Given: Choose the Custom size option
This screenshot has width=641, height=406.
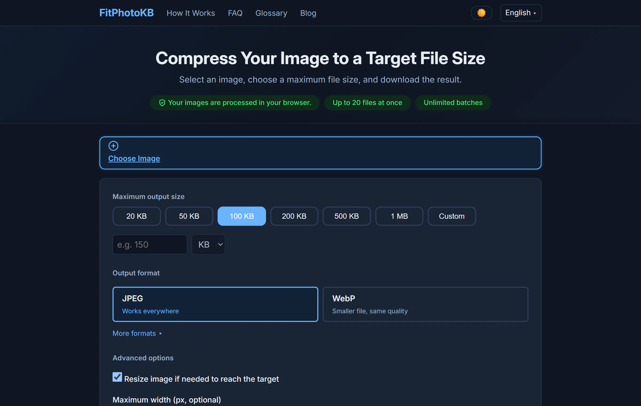Looking at the screenshot, I should [x=452, y=216].
